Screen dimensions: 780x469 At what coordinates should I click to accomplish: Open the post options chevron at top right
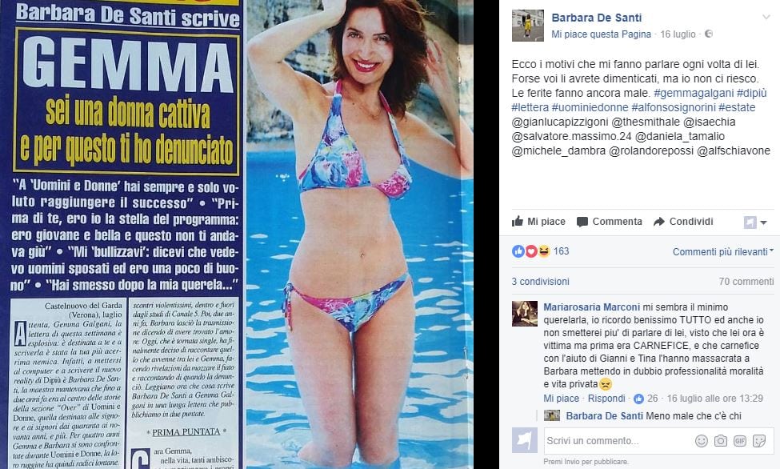tap(766, 17)
